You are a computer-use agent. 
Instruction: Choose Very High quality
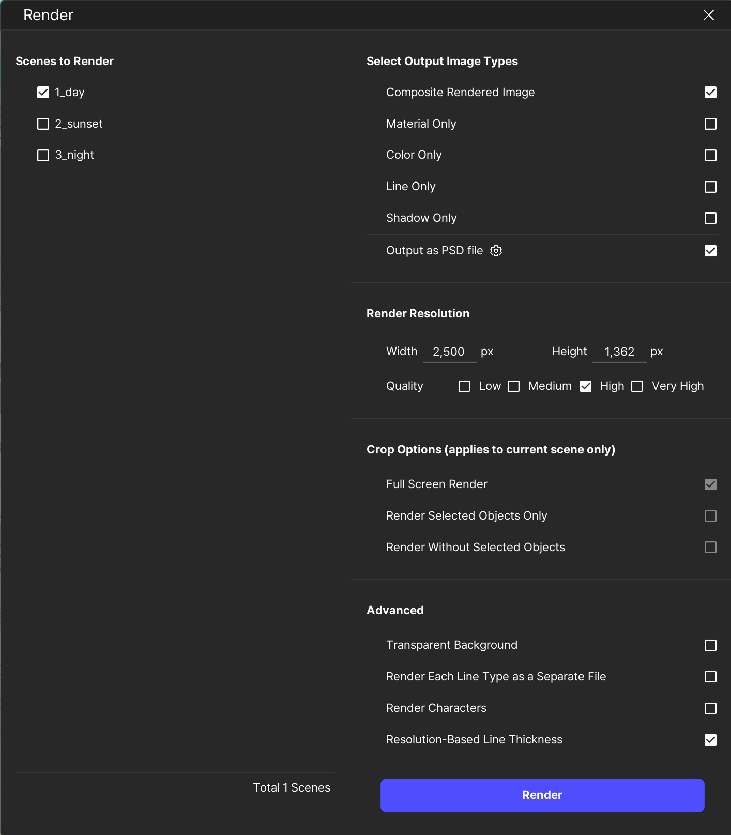point(637,386)
